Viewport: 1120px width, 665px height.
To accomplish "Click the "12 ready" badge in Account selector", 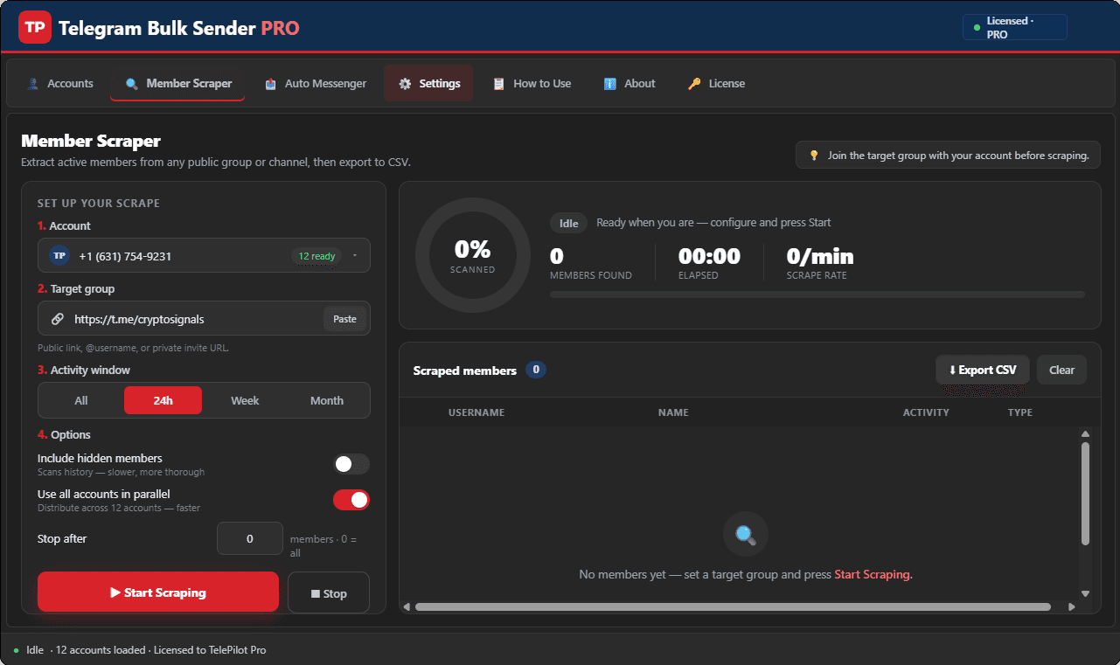I will (317, 256).
